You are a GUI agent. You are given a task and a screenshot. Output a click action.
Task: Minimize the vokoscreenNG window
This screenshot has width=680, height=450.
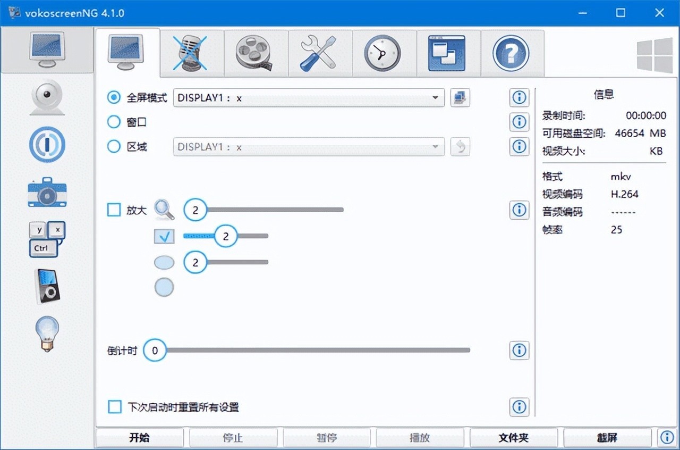pyautogui.click(x=582, y=13)
